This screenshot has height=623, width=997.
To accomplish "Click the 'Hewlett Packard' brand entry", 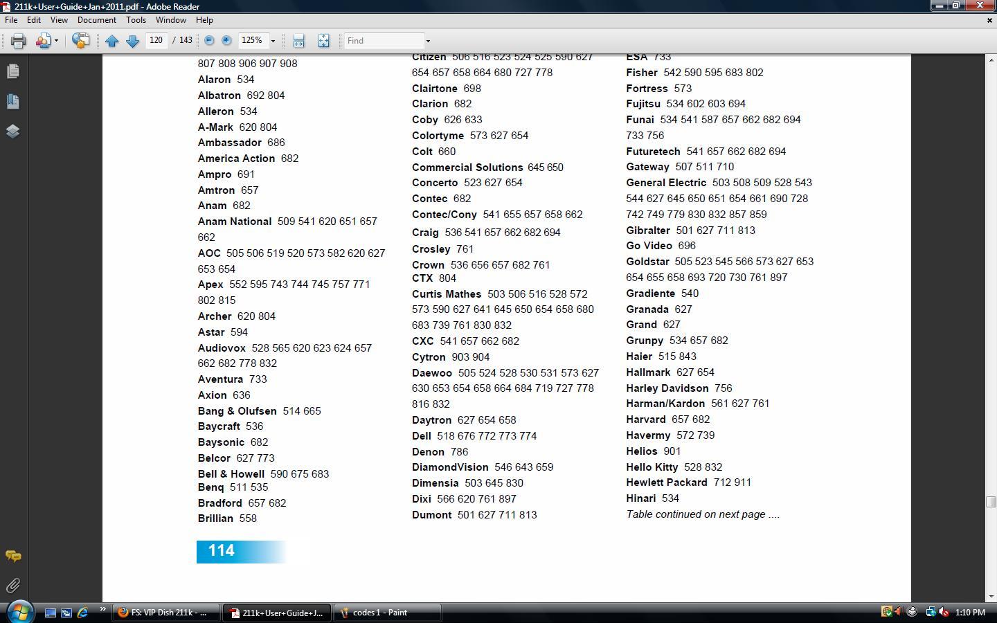I will (667, 482).
